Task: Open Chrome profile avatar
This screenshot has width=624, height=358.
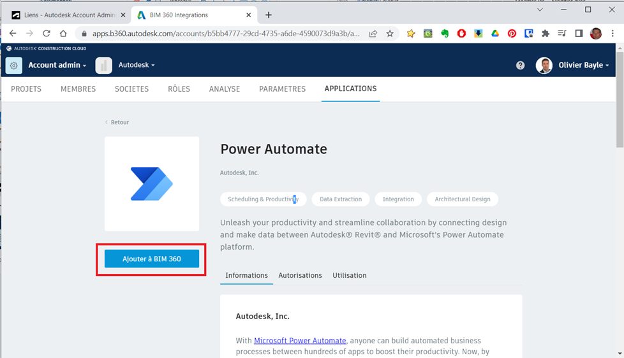Action: coord(596,34)
